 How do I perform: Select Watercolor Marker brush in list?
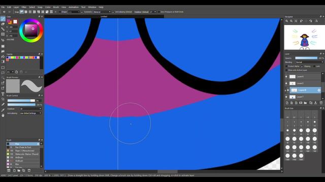pyautogui.click(x=23, y=154)
